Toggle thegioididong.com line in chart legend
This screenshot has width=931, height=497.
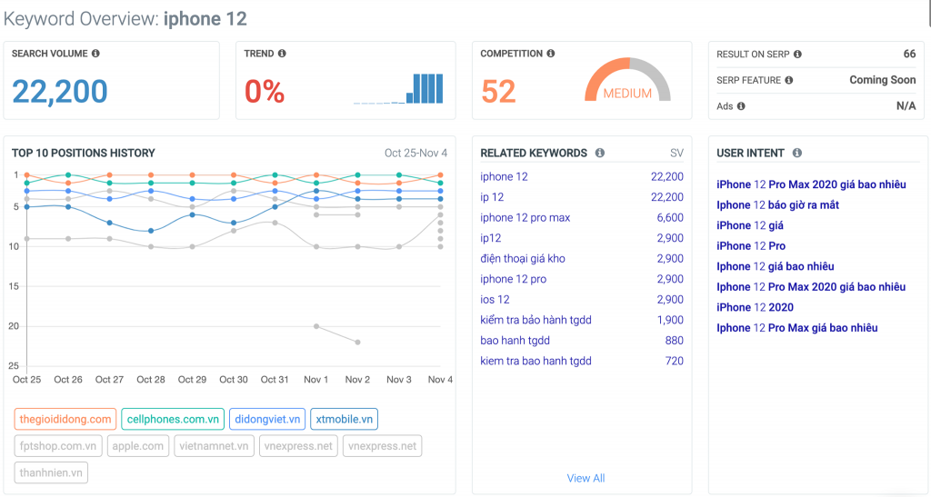[65, 419]
